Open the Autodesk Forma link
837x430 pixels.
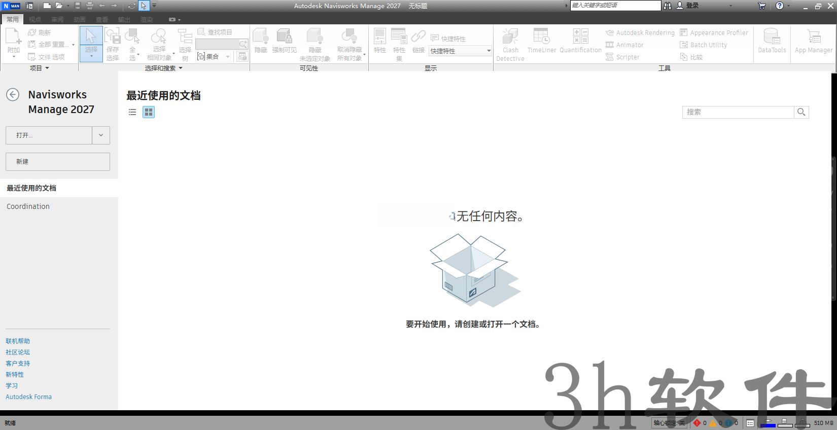pyautogui.click(x=28, y=397)
